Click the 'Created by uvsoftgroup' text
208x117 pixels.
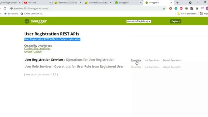pyautogui.click(x=38, y=45)
